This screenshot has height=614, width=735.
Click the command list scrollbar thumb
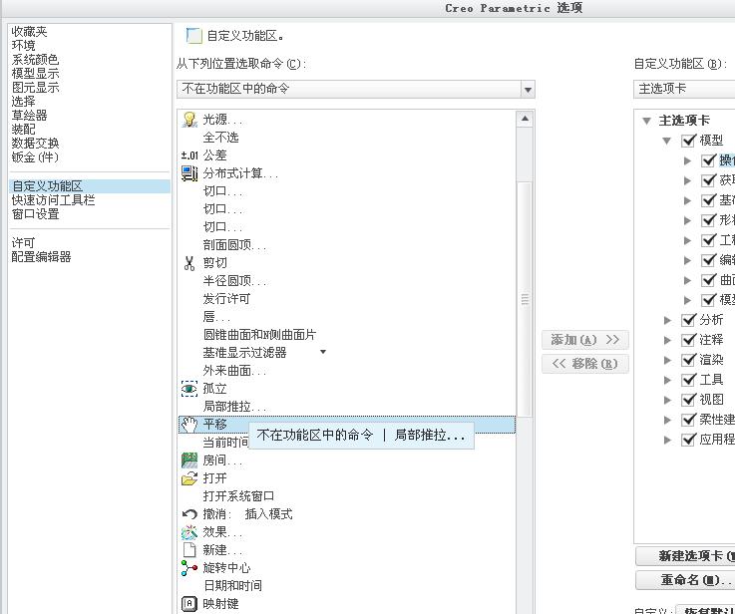tap(525, 299)
